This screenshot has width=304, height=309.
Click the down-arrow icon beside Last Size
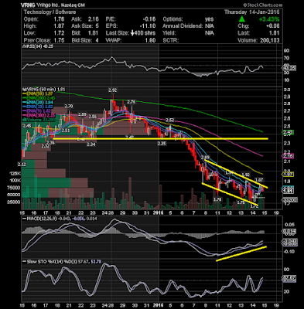[x=132, y=33]
